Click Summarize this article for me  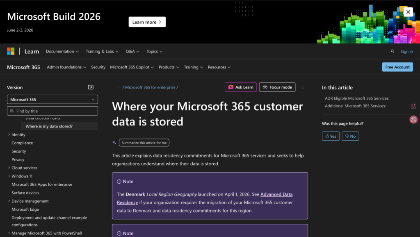[x=144, y=143]
